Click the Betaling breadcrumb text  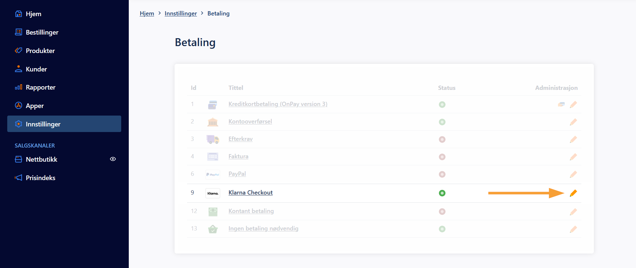click(x=218, y=13)
